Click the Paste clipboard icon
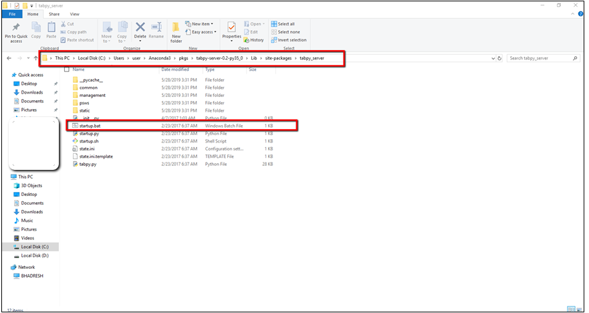 [51, 28]
